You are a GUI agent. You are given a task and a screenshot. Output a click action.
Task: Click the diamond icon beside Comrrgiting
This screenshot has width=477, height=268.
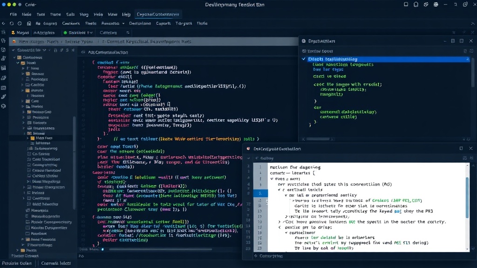[256, 256]
